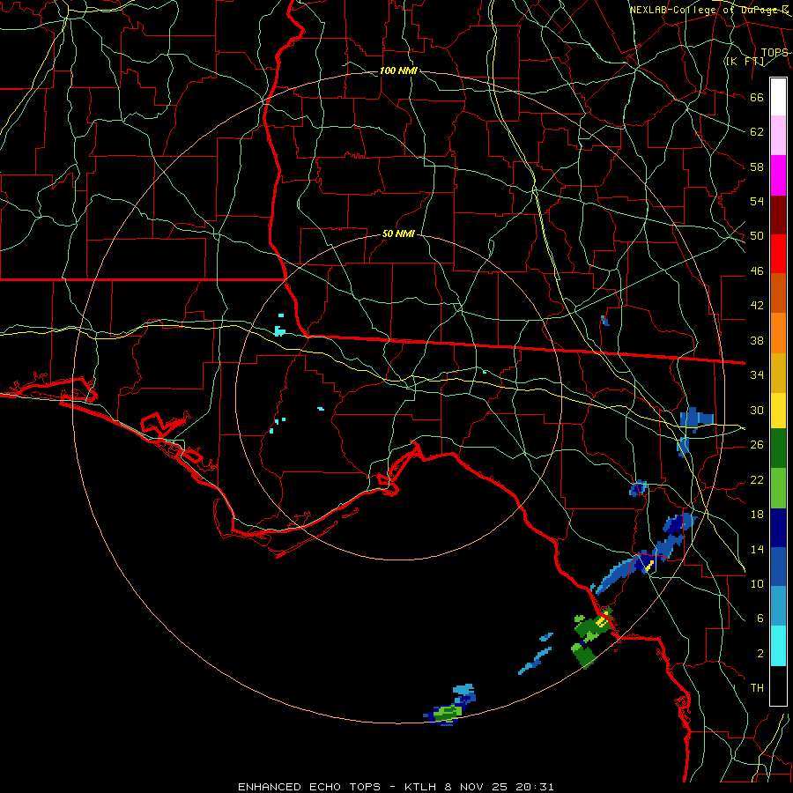Click the light pink legend swatch
This screenshot has height=793, width=793.
click(778, 135)
